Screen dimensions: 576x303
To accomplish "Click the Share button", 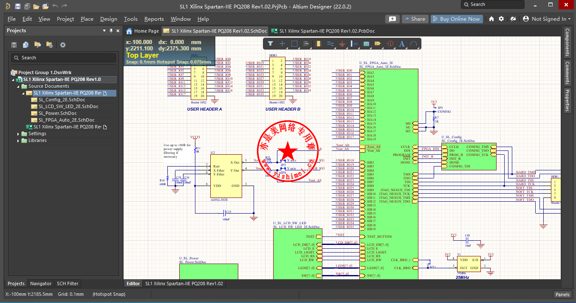I will 414,19.
